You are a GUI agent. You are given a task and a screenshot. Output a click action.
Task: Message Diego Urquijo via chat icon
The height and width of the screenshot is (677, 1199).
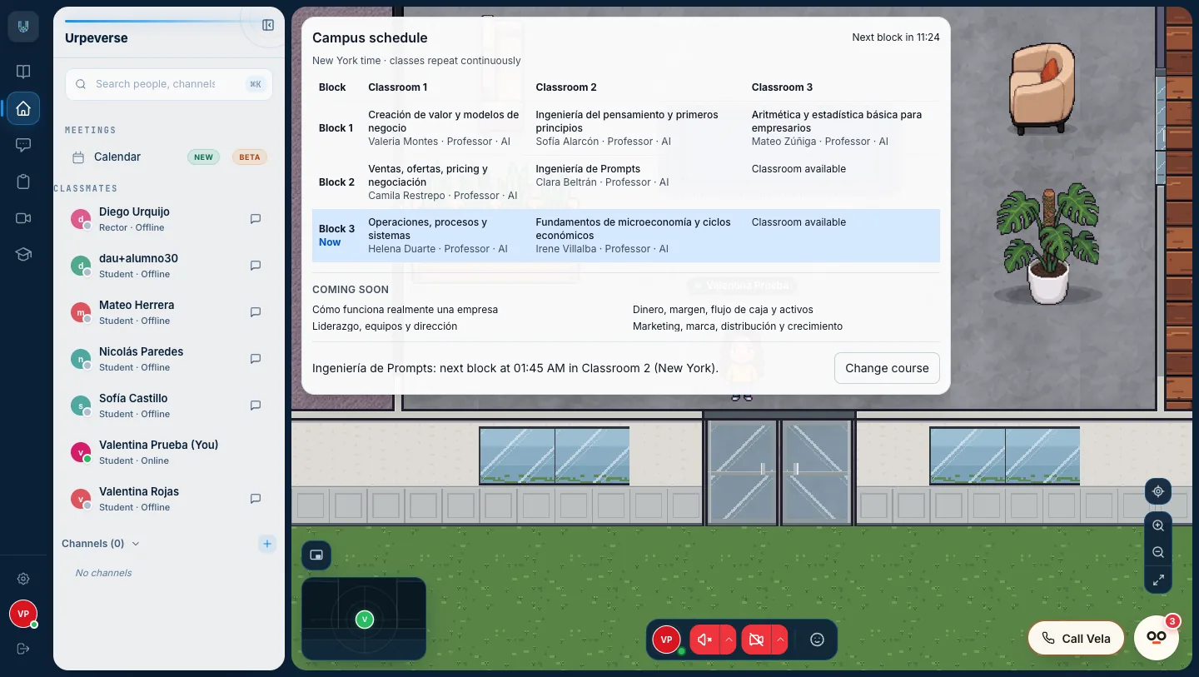point(256,219)
